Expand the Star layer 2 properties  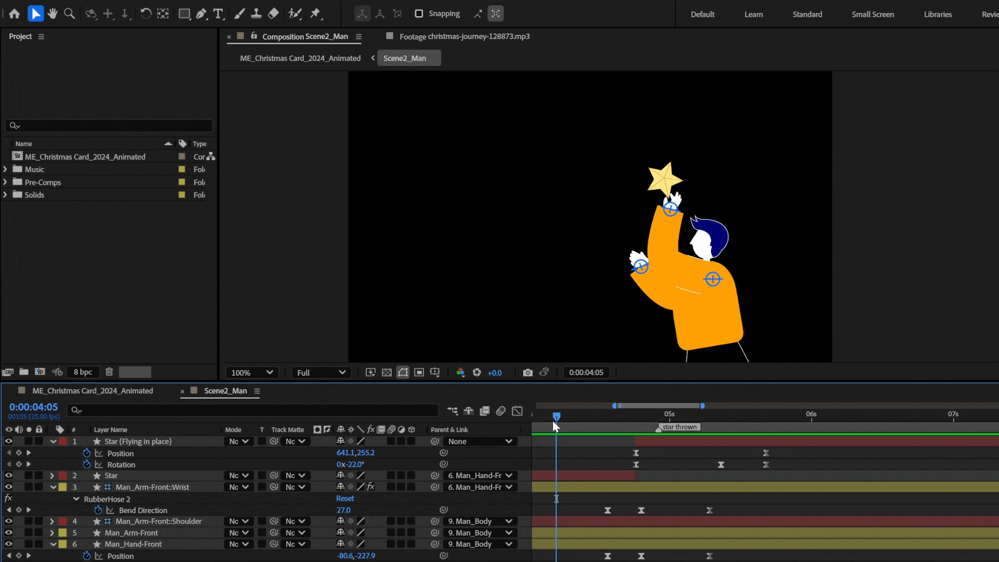tap(52, 476)
